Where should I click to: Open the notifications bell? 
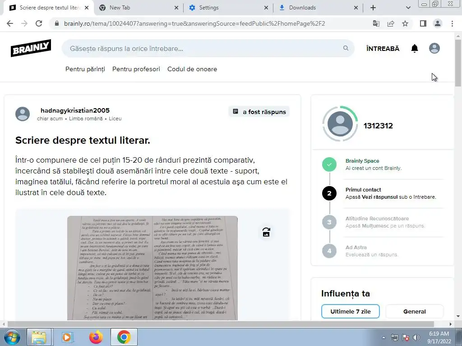pos(415,48)
